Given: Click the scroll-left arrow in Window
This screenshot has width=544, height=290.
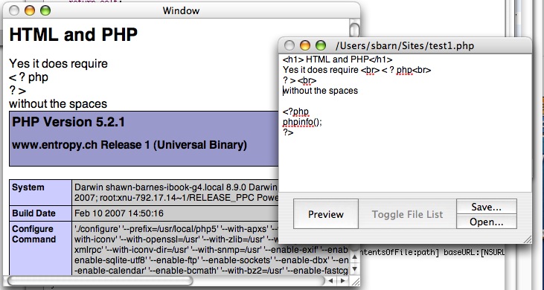Looking at the screenshot, I should [x=331, y=280].
